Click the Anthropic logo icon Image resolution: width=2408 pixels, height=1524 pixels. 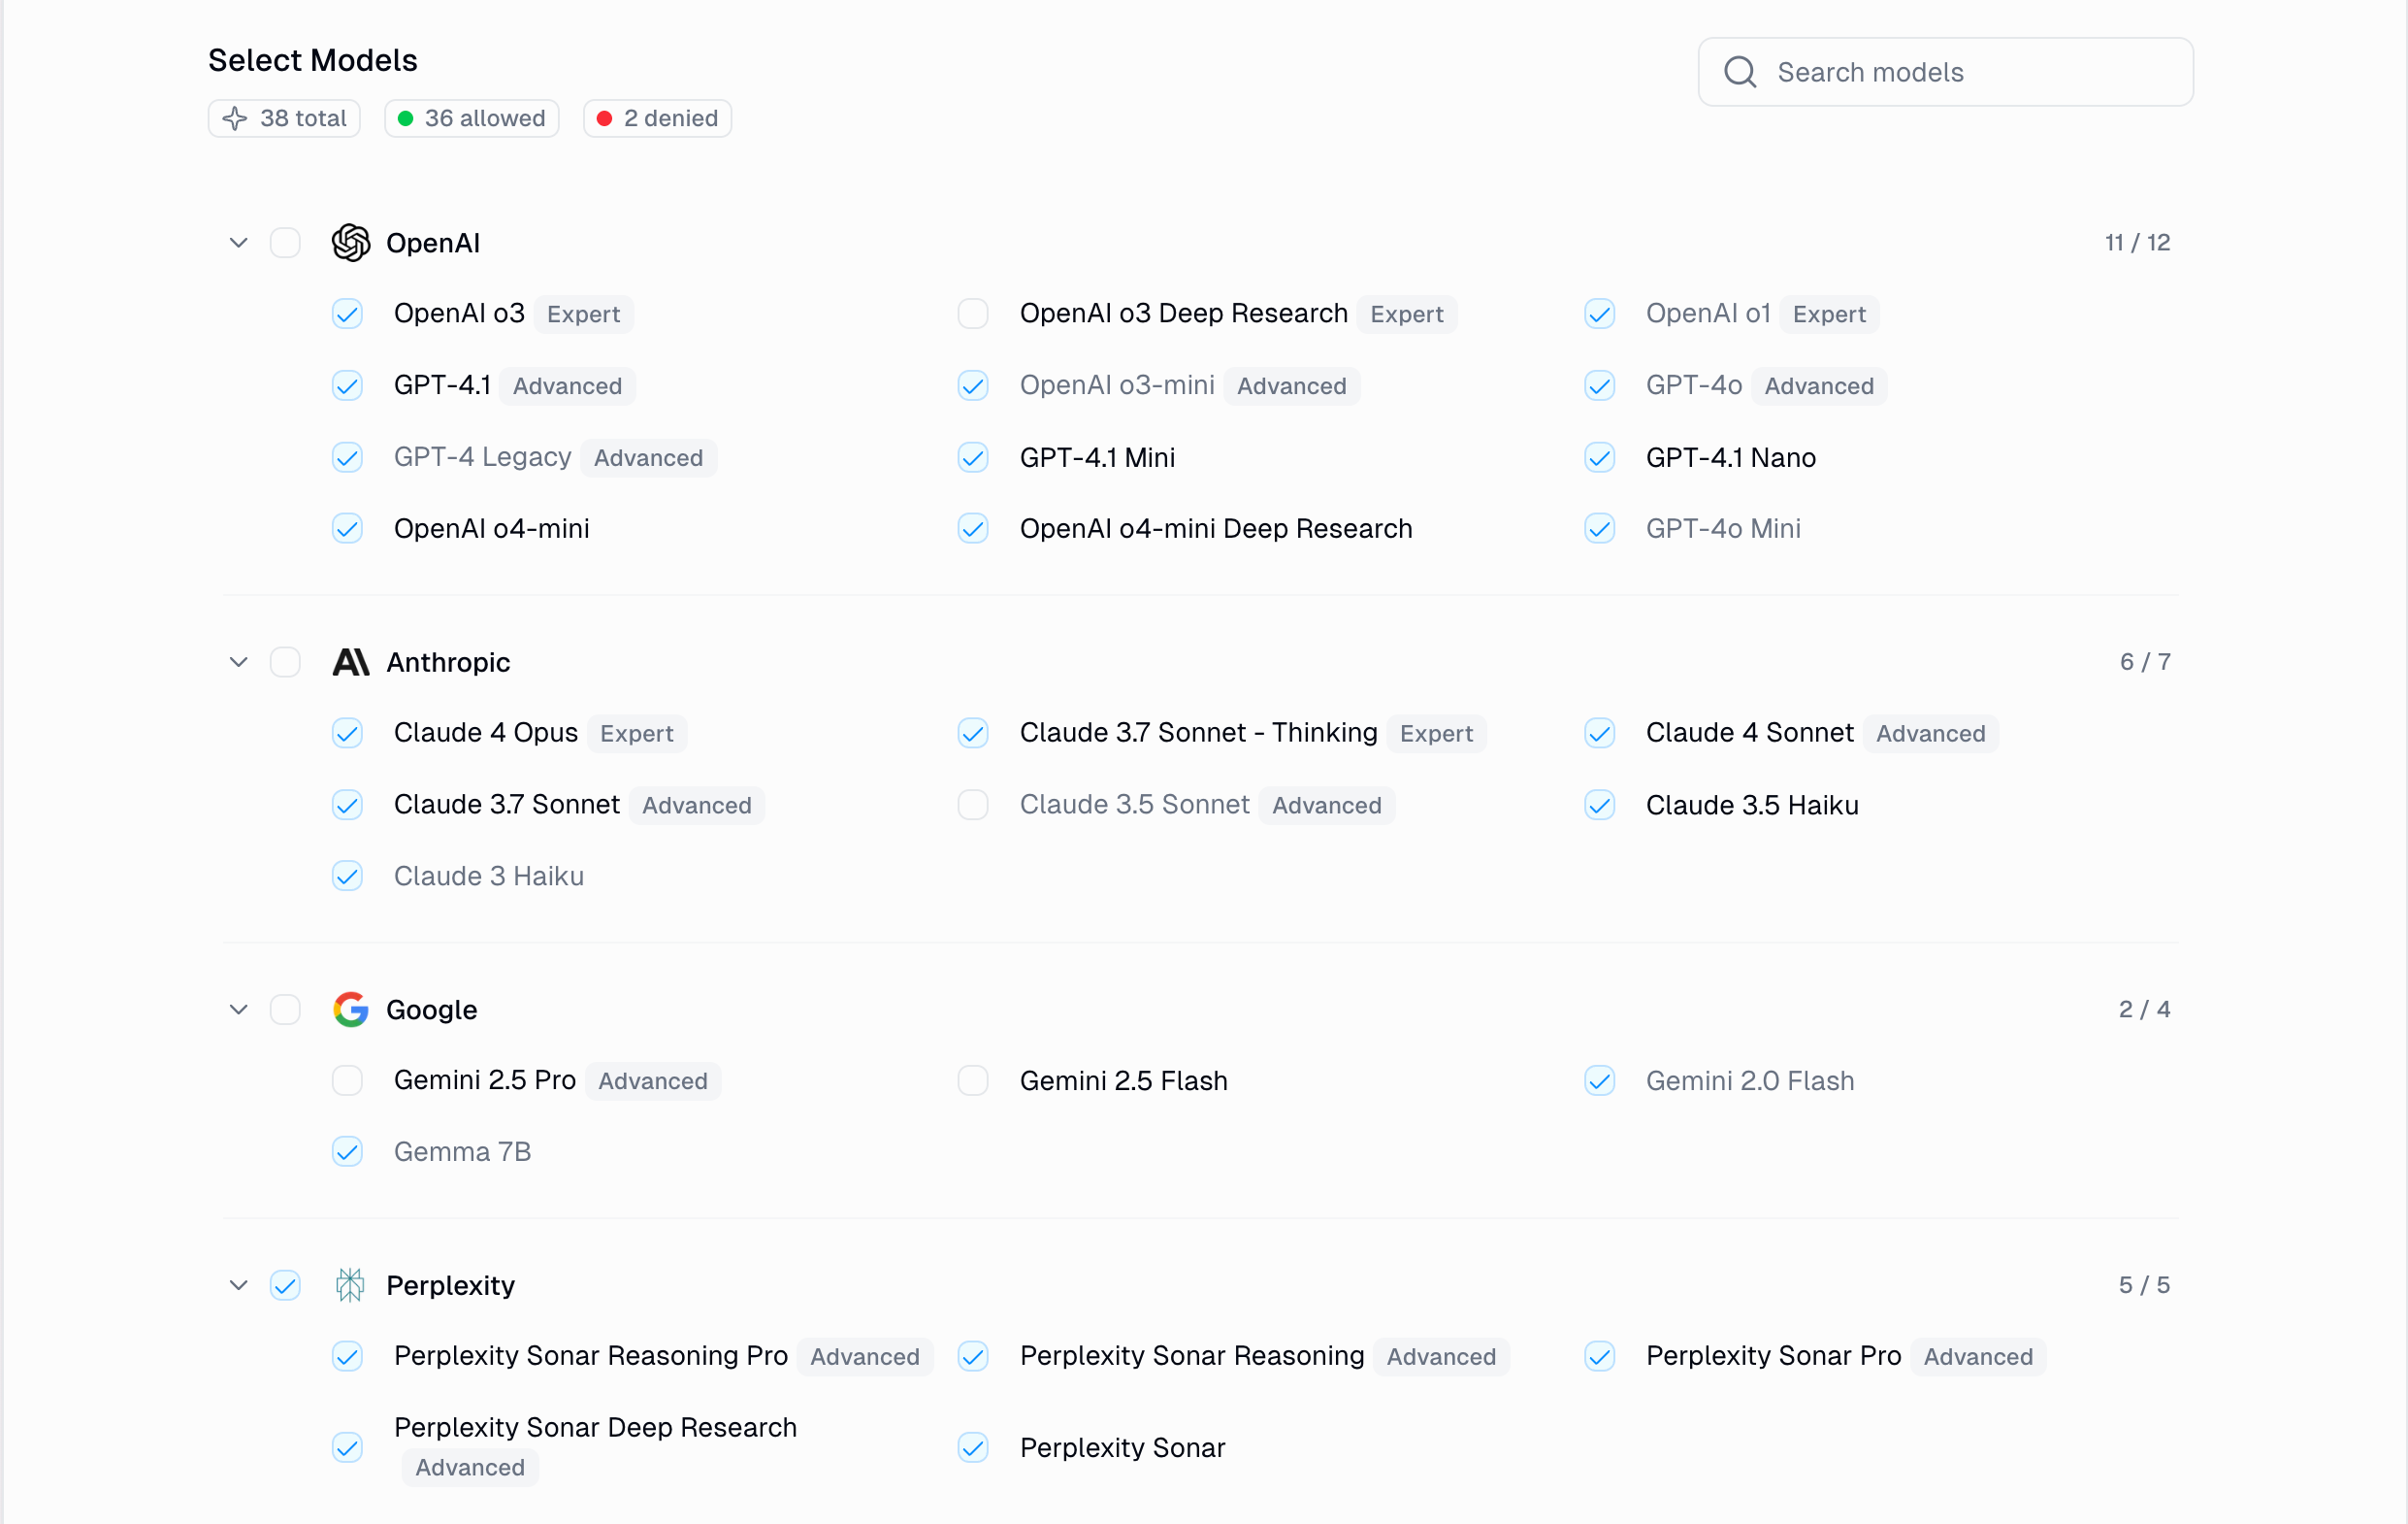pos(351,662)
